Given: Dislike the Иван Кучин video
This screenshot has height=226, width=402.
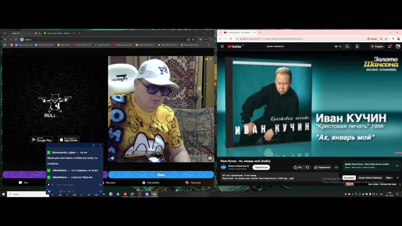Looking at the screenshot, I should pyautogui.click(x=307, y=167).
